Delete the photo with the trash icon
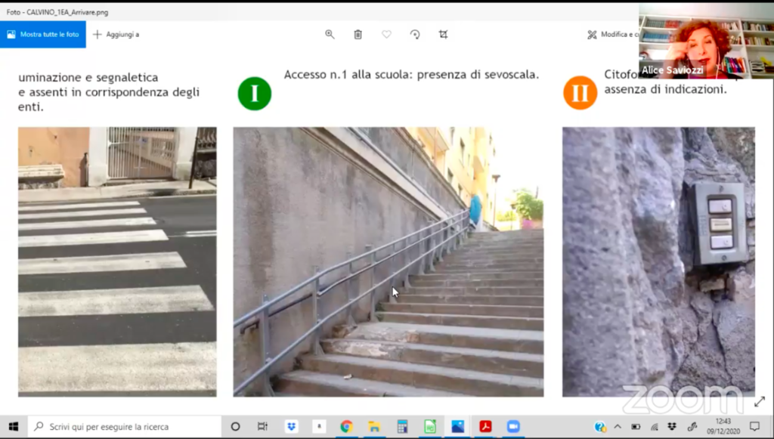Image resolution: width=774 pixels, height=439 pixels. click(358, 34)
